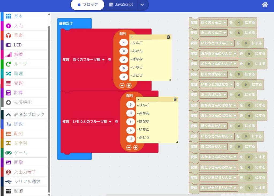Click the ←いちご comment text in second array

(x=143, y=130)
